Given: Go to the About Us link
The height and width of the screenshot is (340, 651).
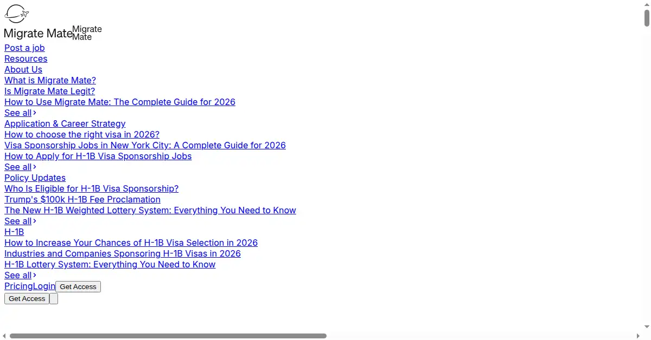Looking at the screenshot, I should (23, 69).
